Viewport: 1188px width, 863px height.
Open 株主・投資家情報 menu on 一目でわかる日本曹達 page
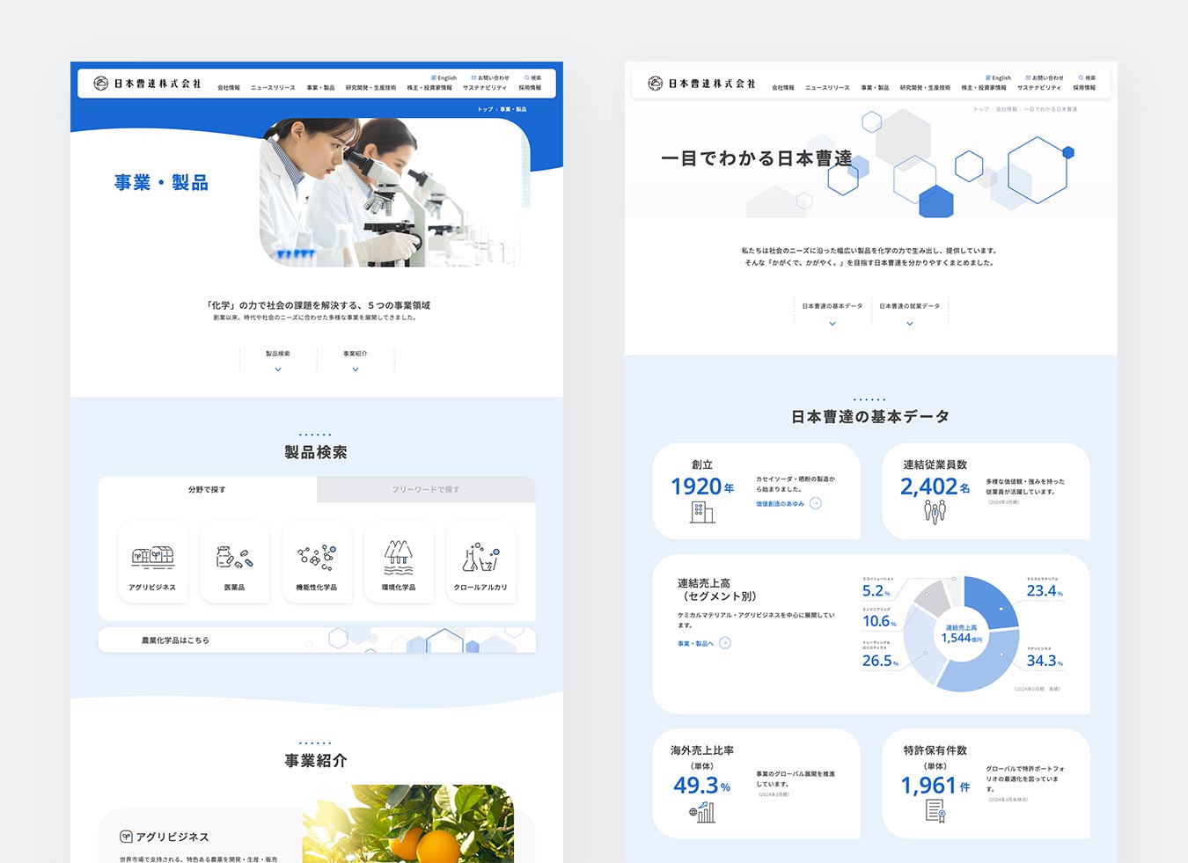pyautogui.click(x=984, y=88)
